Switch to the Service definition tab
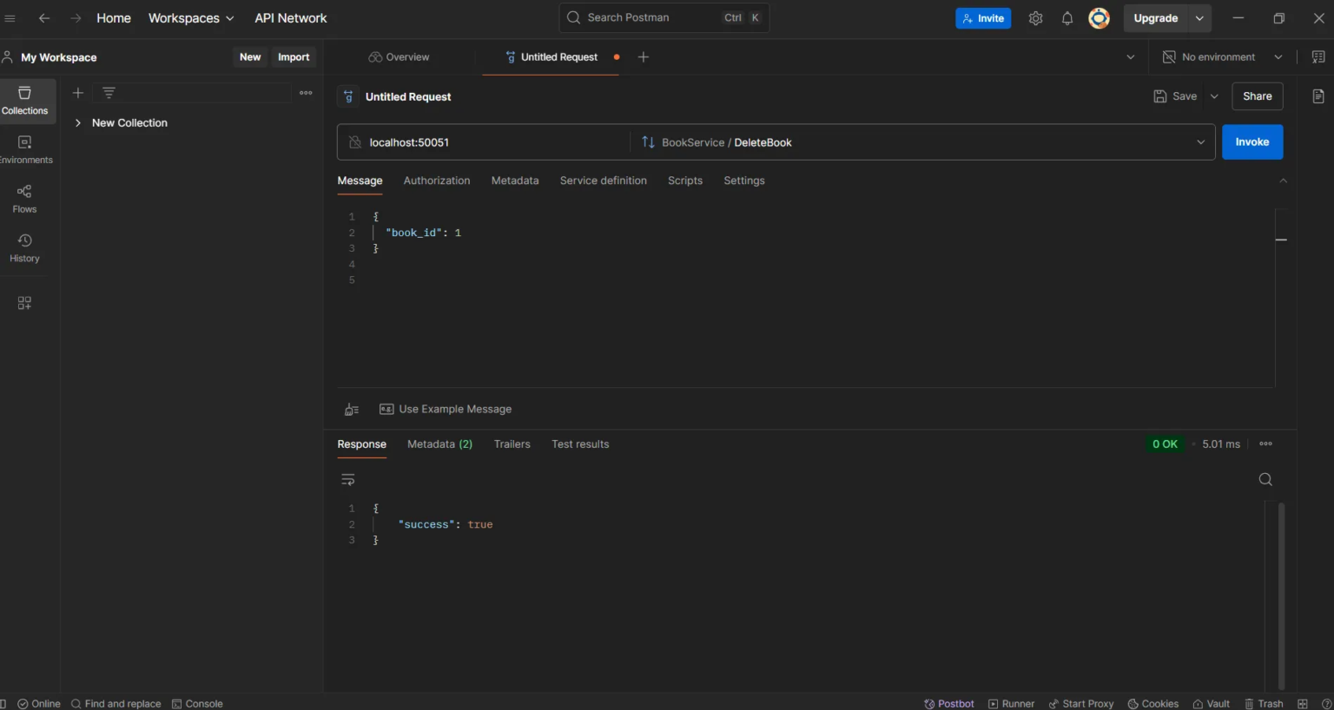1334x710 pixels. point(603,181)
